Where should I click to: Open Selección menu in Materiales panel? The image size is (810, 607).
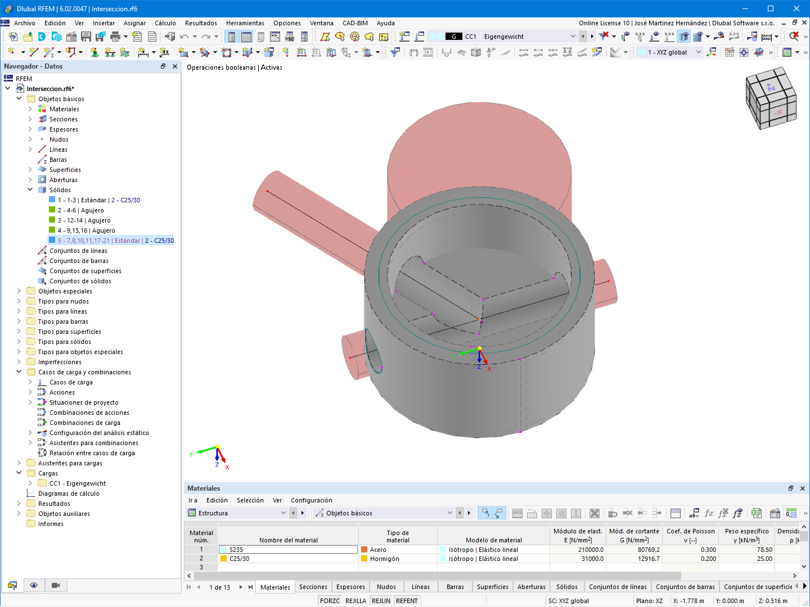point(250,500)
